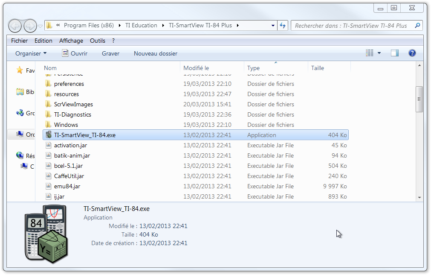The width and height of the screenshot is (431, 275).
Task: Expand arrow after 'TI-SmartView TI-84 Plus' breadcrumb
Action: click(x=238, y=26)
